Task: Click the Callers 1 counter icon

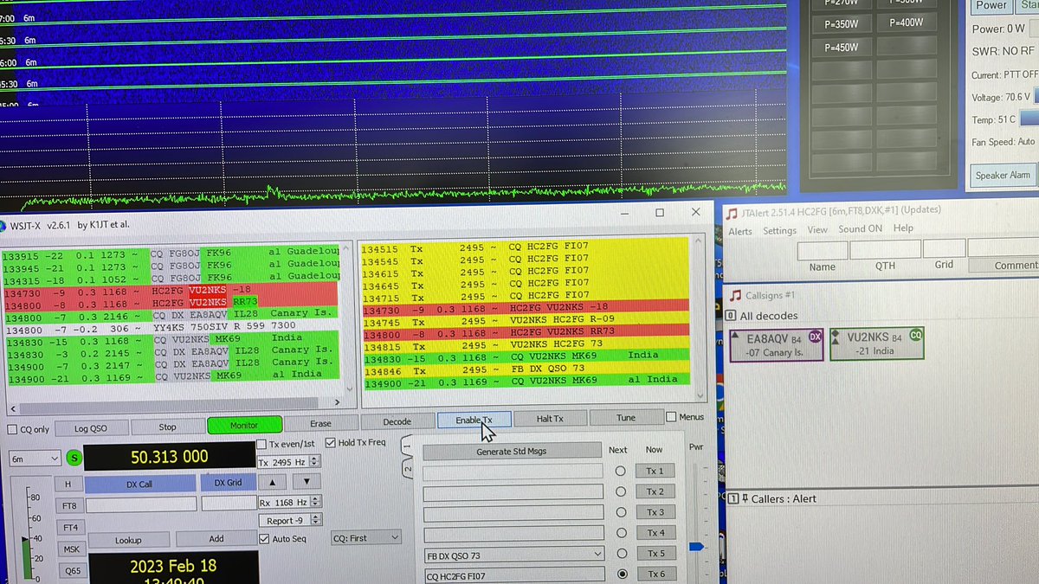Action: tap(733, 498)
